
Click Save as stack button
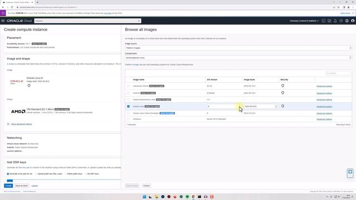(x=21, y=186)
